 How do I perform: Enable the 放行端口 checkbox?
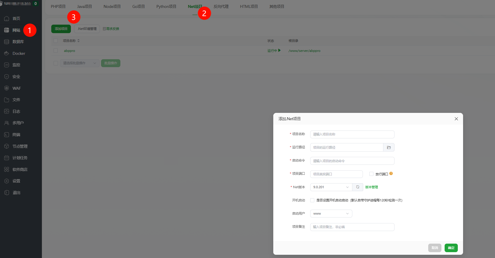(x=371, y=174)
